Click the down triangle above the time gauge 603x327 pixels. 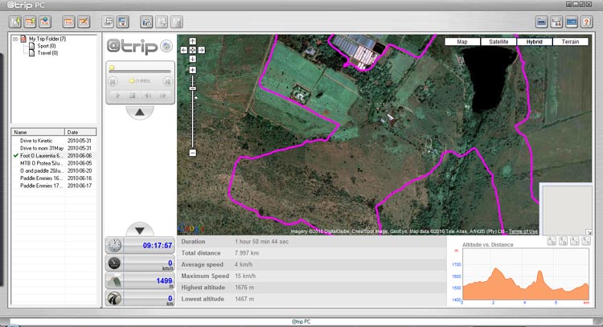pos(139,229)
